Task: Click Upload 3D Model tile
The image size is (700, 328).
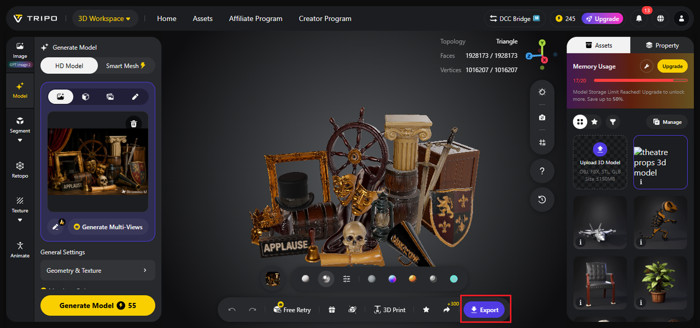Action: (600, 162)
